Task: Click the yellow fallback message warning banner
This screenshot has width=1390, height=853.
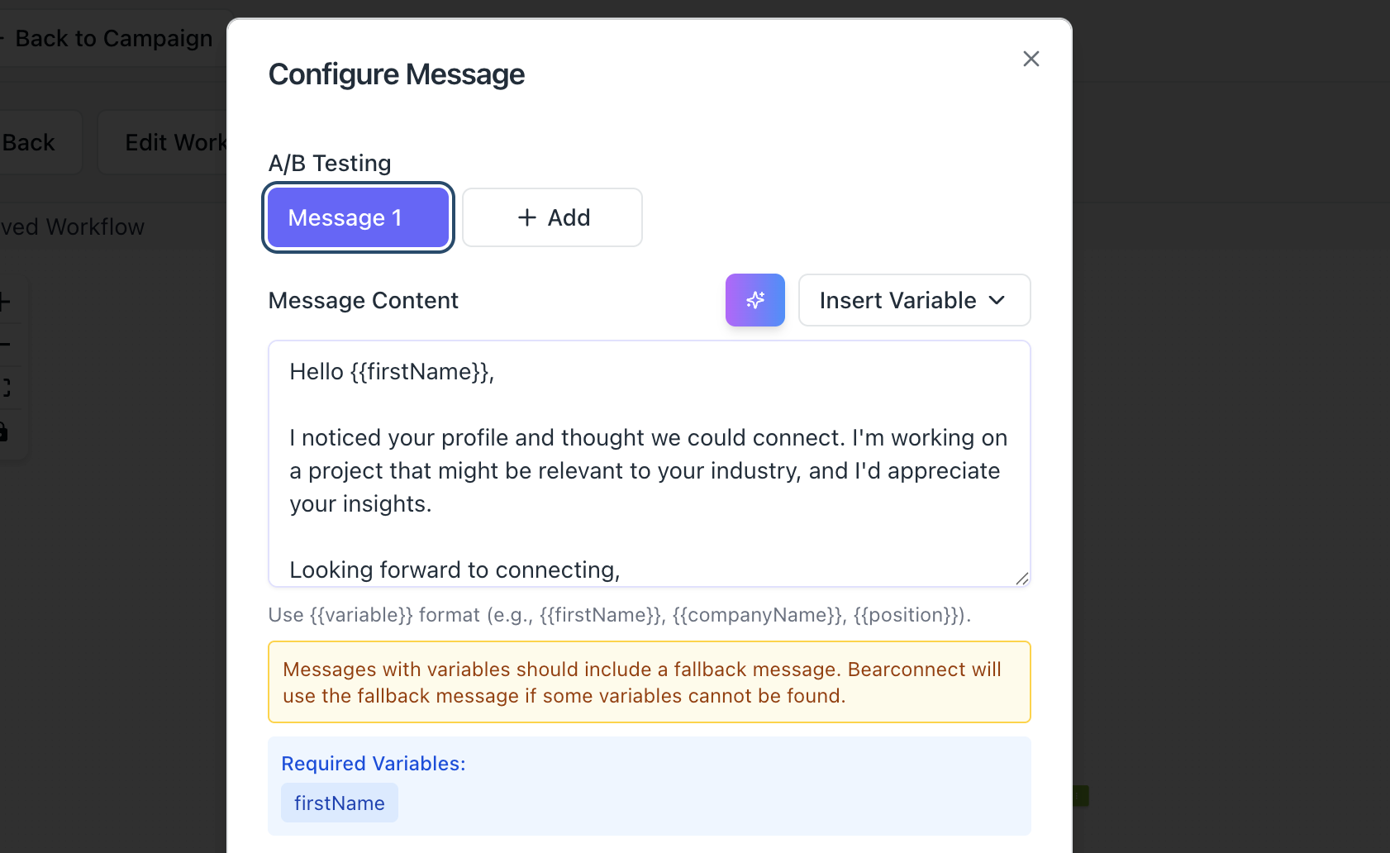Action: point(649,682)
